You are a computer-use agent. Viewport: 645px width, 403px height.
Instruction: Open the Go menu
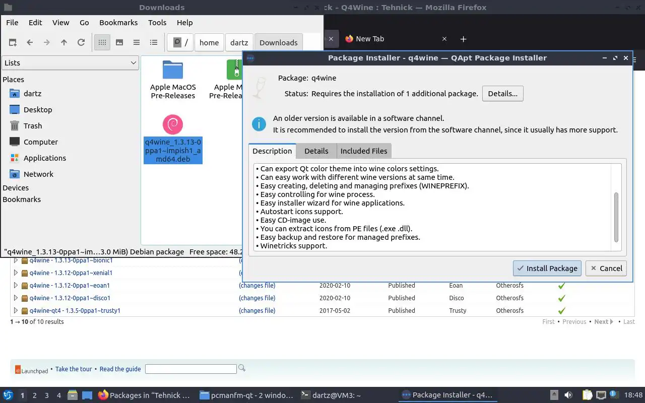tap(84, 22)
